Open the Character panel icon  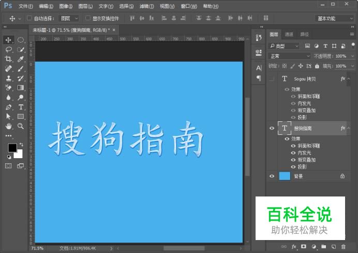click(x=259, y=68)
